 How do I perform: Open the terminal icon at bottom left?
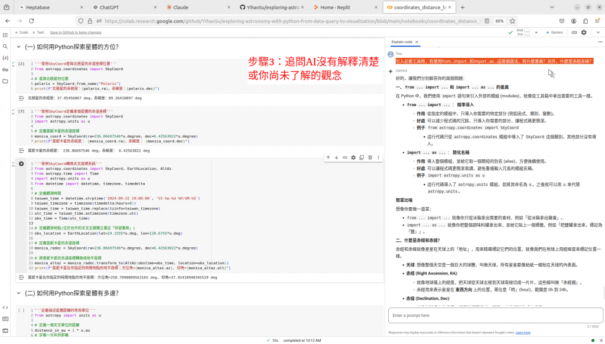[5, 330]
